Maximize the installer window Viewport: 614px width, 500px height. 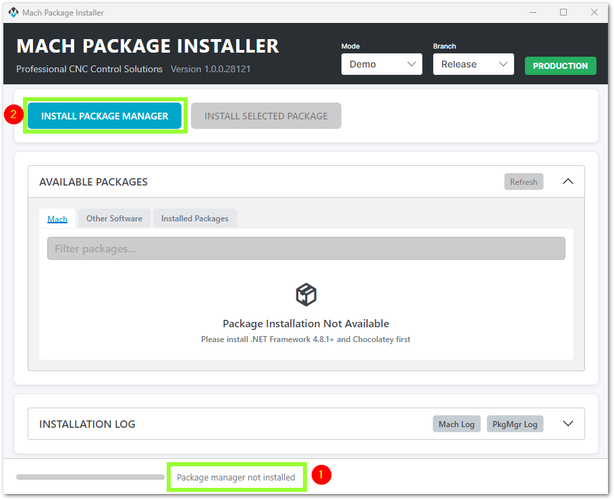[x=563, y=13]
